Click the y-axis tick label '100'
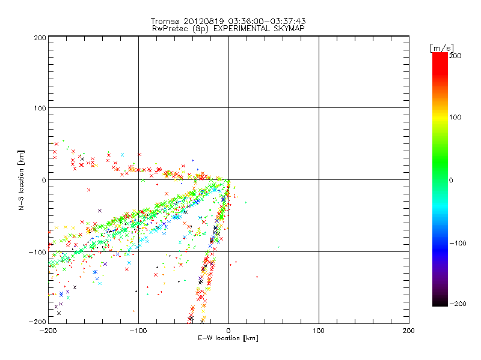This screenshot has width=481, height=360. 40,108
